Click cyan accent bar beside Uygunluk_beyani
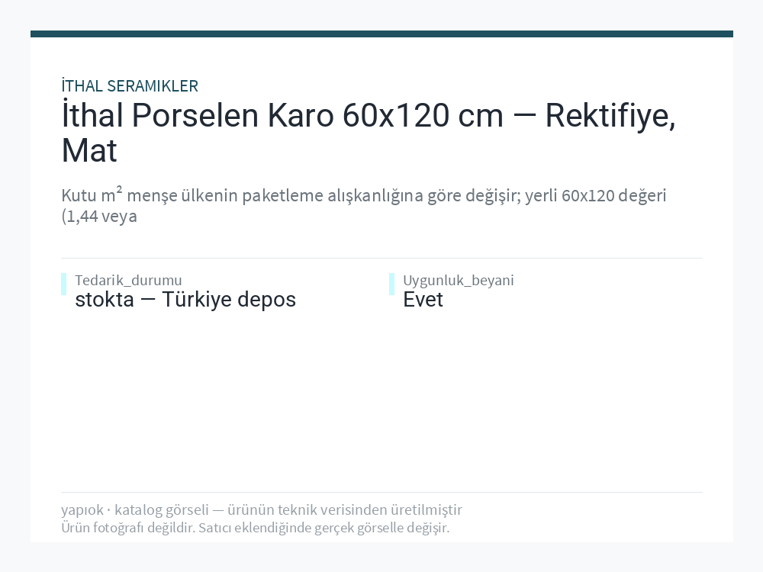Screen dimensions: 763x572 tap(391, 284)
